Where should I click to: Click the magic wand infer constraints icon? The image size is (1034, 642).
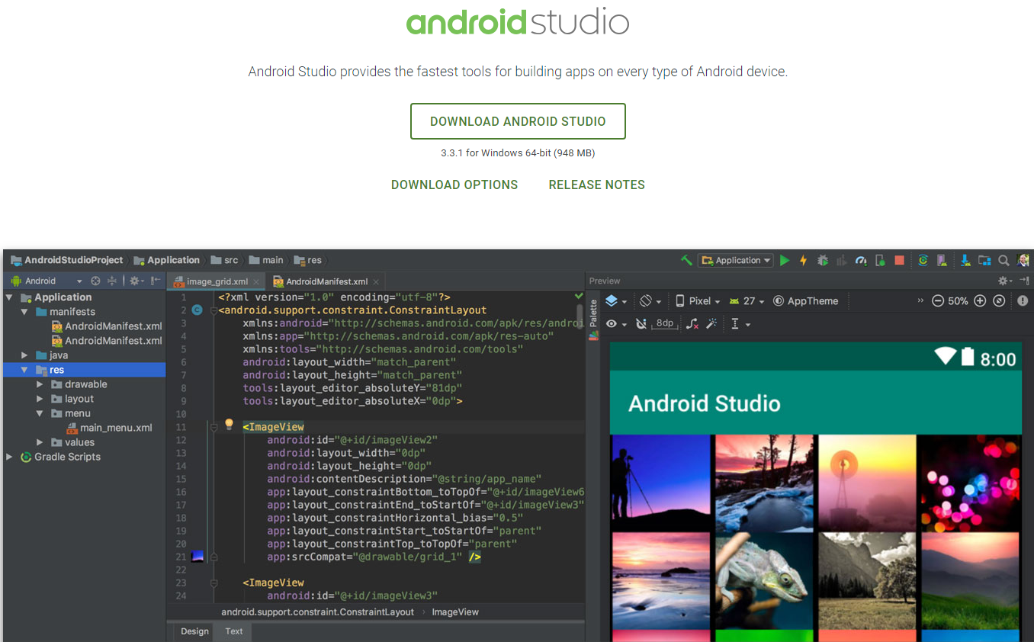tap(711, 324)
